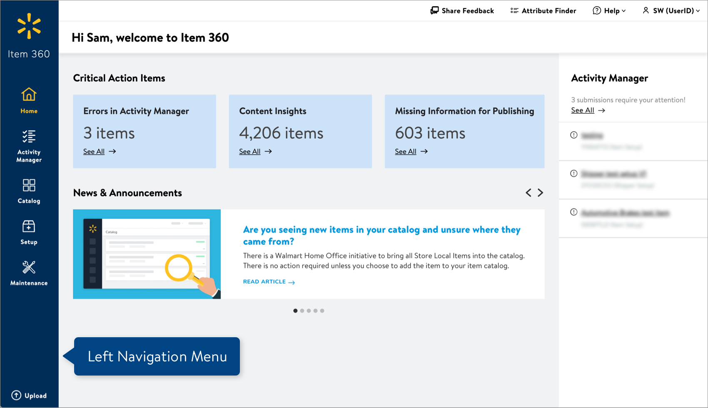Click the Upload arrow icon
Image resolution: width=708 pixels, height=408 pixels.
16,396
